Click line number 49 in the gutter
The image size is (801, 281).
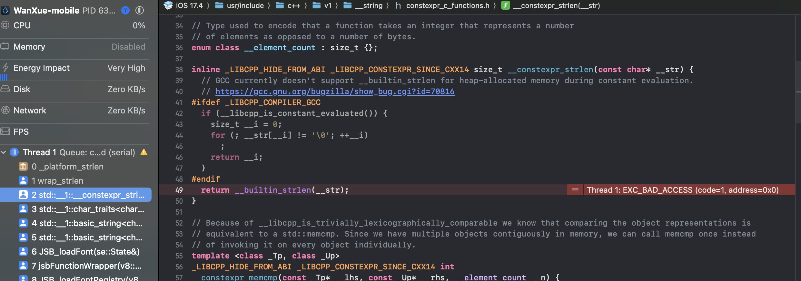(179, 190)
